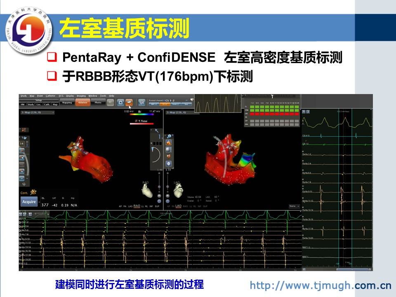This screenshot has width=396, height=297.
Task: Expand the small arrow beside the pause-style icon
Action: pyautogui.click(x=27, y=178)
